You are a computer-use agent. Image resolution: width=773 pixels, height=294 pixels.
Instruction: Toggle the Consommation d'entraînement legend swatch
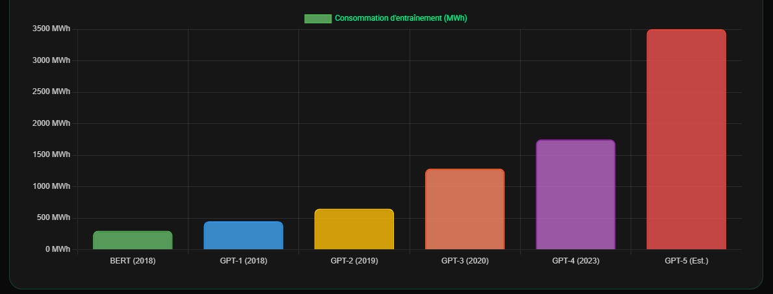coord(317,19)
